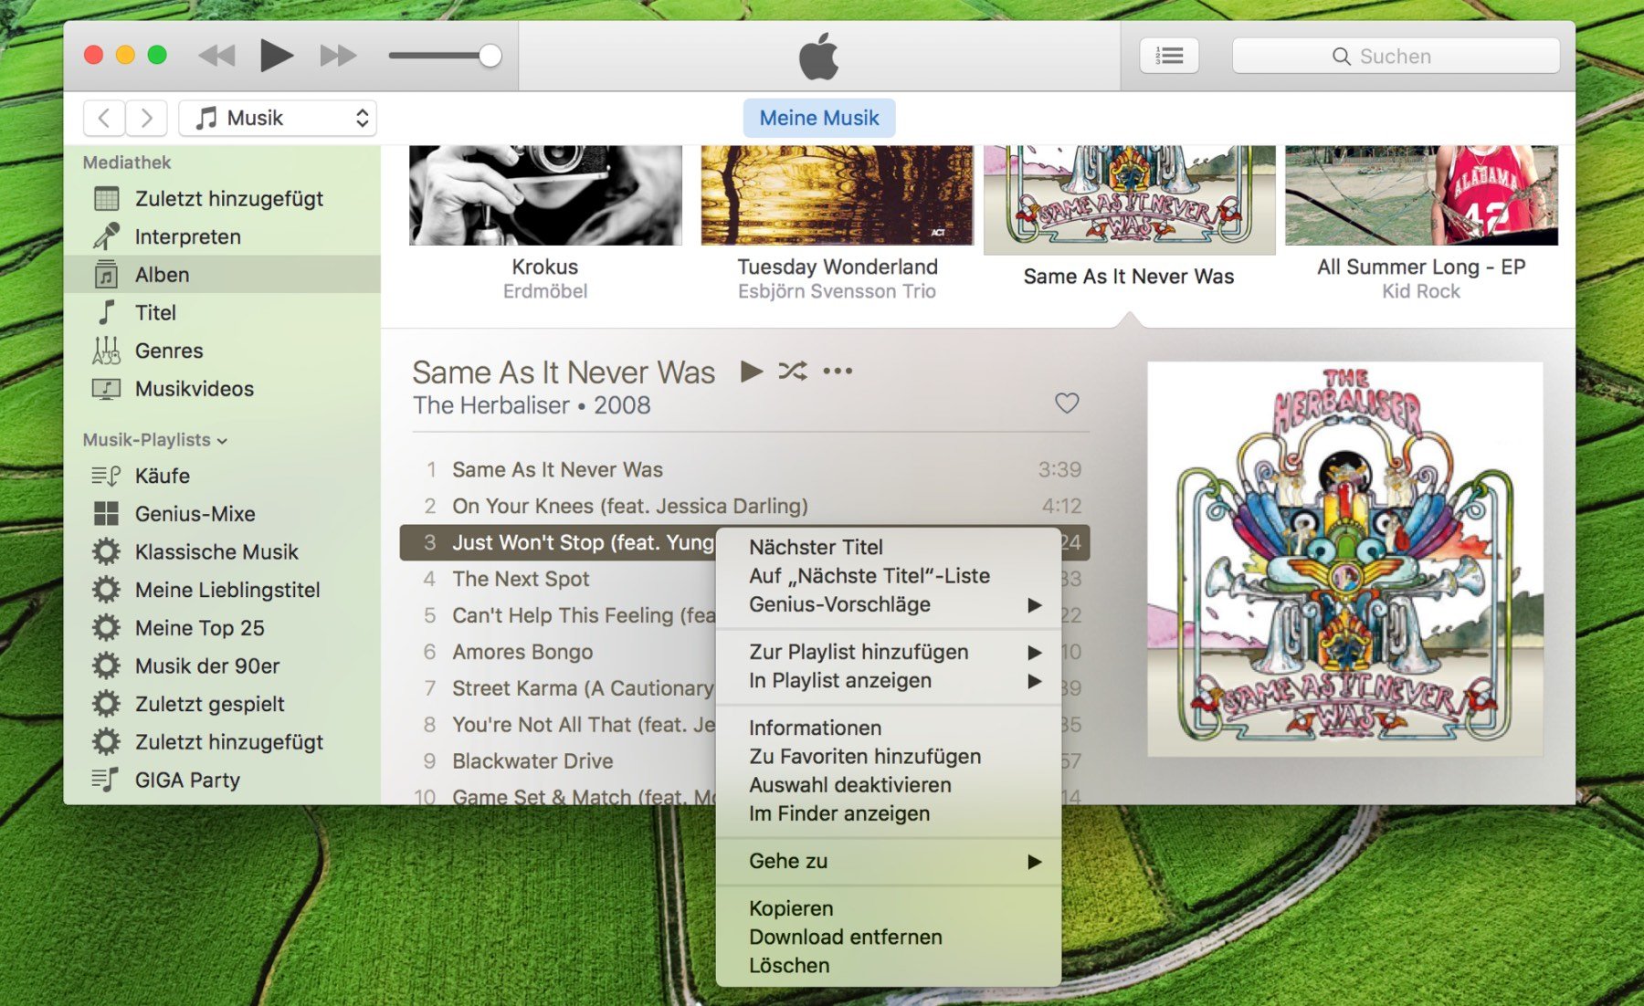This screenshot has height=1006, width=1644.
Task: Expand In Playlist anzeigen submenu
Action: pyautogui.click(x=889, y=681)
